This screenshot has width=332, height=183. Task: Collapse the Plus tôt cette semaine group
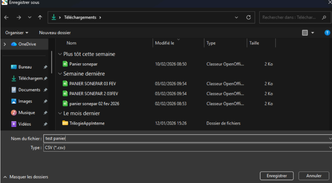60,54
